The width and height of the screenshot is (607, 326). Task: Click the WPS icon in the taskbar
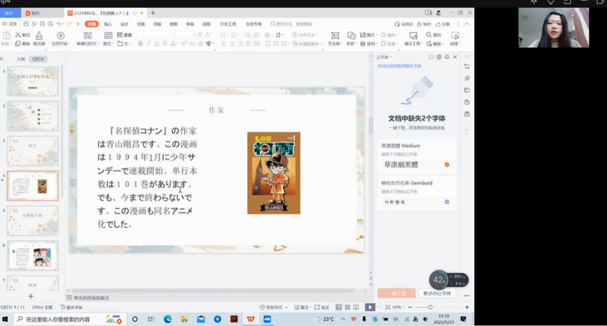point(251,319)
